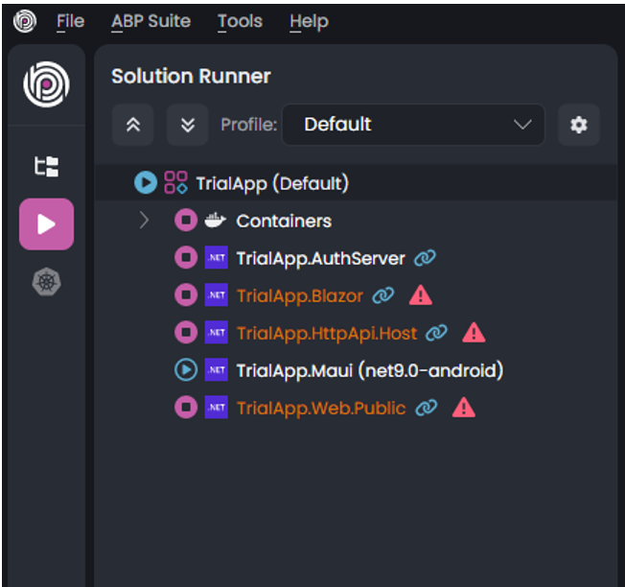The width and height of the screenshot is (625, 587).
Task: Click warning icon beside TrialApp.Blazor
Action: [420, 295]
